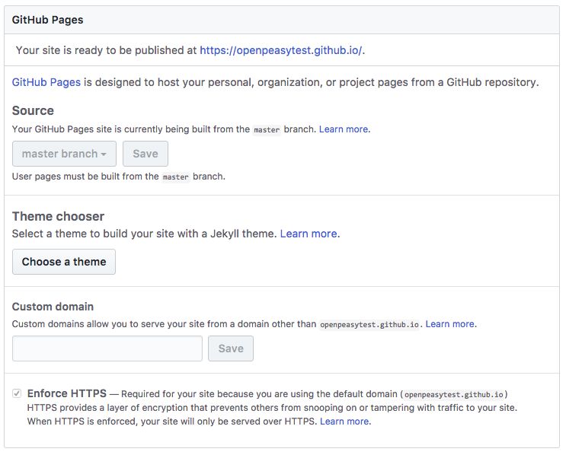Click the Source section heading
566x455 pixels.
[x=33, y=110]
